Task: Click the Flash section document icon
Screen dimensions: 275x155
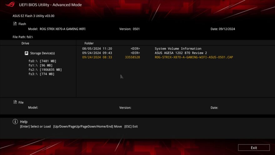Action: tap(15, 24)
